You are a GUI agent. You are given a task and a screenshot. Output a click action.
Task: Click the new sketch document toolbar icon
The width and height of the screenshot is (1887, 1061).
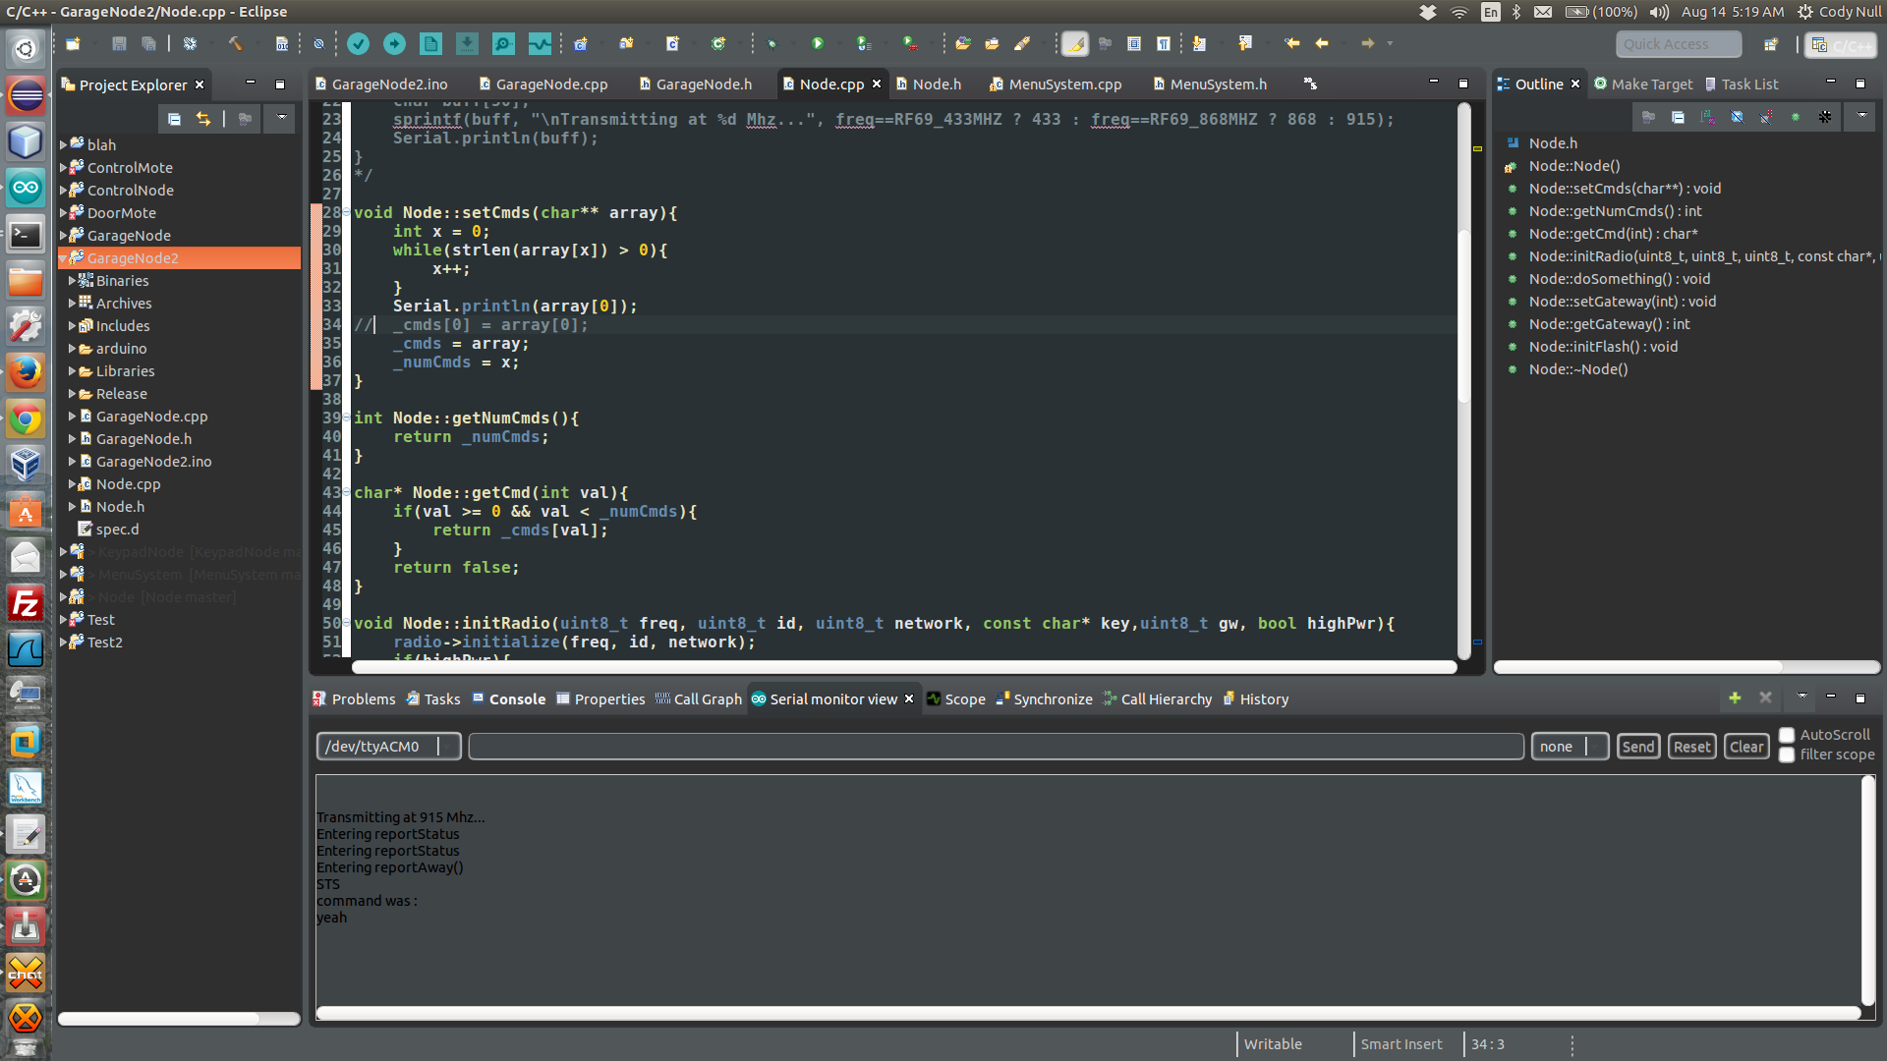(x=430, y=44)
